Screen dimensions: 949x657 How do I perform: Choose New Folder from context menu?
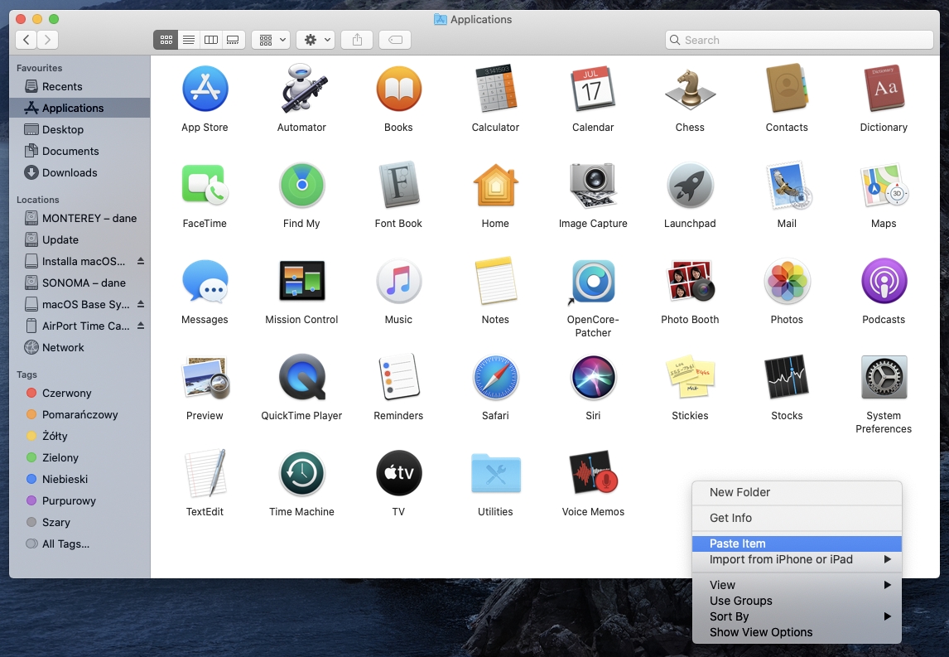(797, 492)
